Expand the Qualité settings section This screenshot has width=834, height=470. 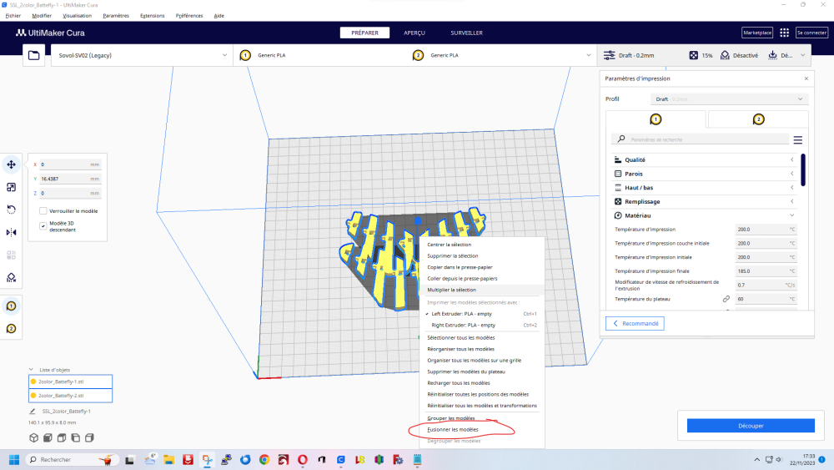[x=704, y=159]
